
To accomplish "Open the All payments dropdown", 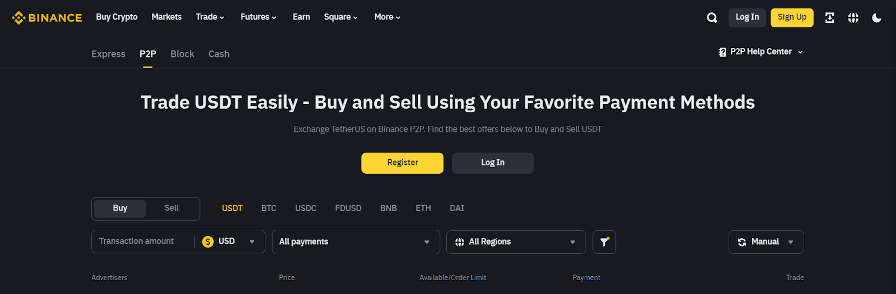I will [x=356, y=242].
